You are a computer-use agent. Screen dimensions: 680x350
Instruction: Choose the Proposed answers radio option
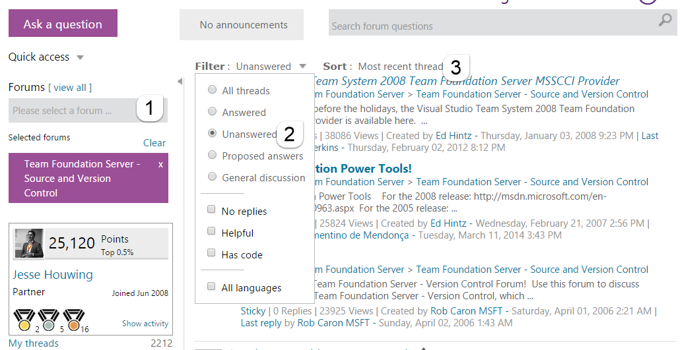pyautogui.click(x=212, y=155)
